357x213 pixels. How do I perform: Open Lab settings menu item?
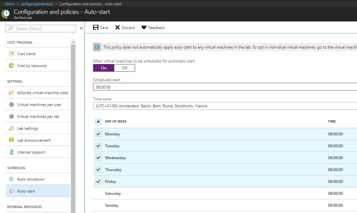point(38,128)
